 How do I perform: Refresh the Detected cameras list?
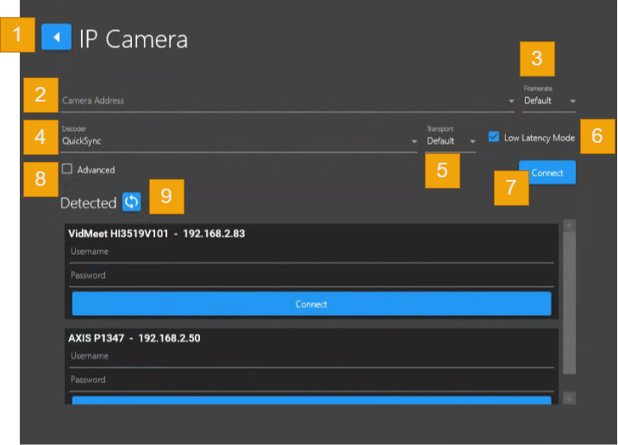click(x=131, y=201)
